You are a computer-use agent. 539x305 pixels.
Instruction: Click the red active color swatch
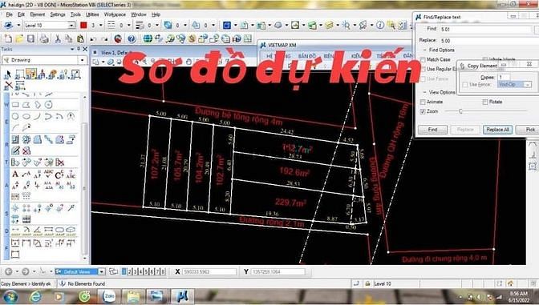[x=83, y=25]
